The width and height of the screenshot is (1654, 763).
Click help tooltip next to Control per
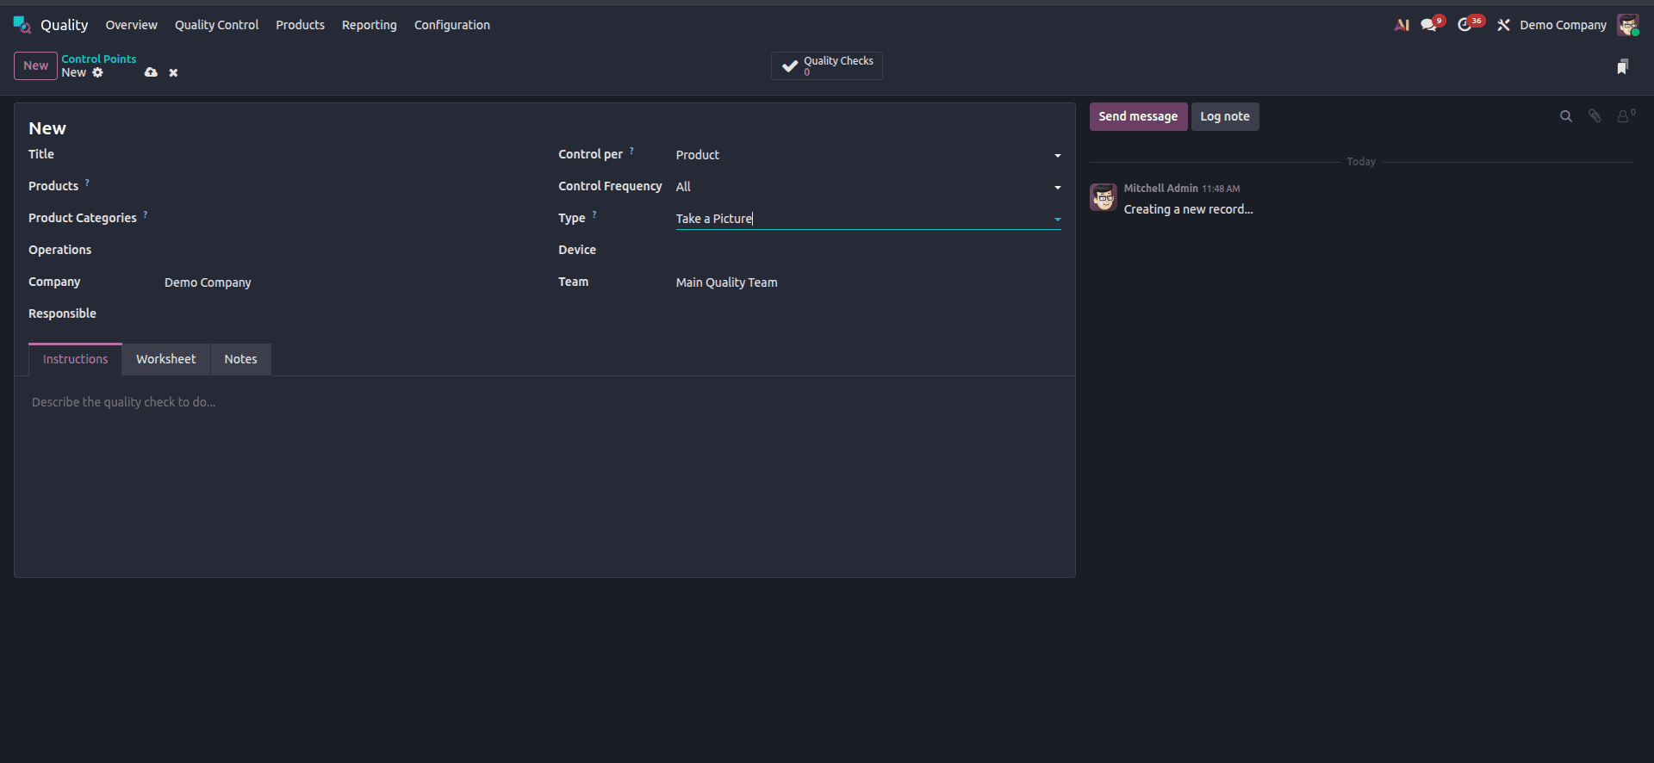pyautogui.click(x=631, y=151)
